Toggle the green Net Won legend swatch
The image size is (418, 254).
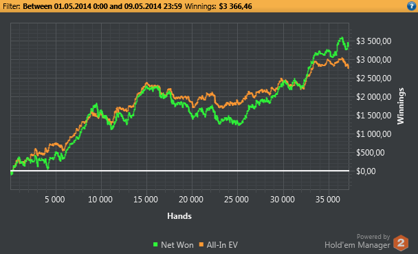(x=155, y=244)
